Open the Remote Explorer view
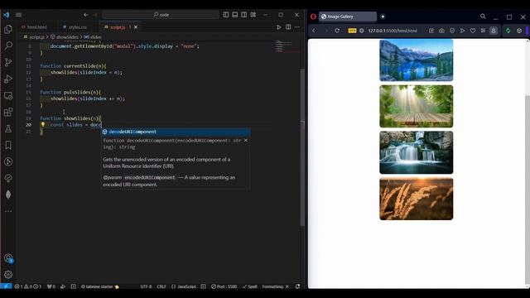Screen dimensions: 530x298 tap(8, 96)
